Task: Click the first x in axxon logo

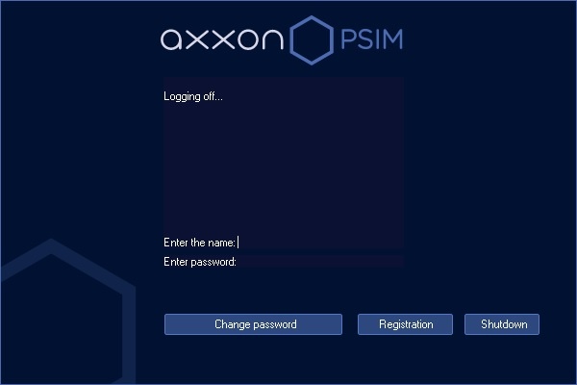Action: click(x=199, y=39)
